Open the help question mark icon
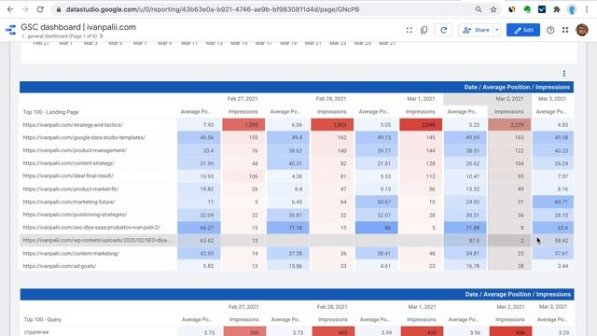The height and width of the screenshot is (336, 597). click(x=550, y=30)
